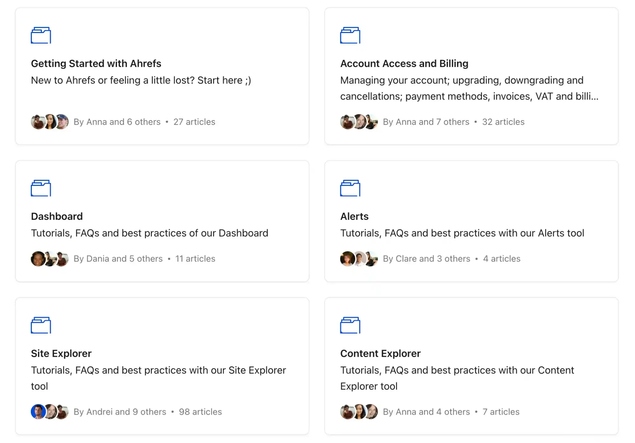Click the Getting Started with Ahrefs folder icon
Screen dimensions: 635x443
click(x=41, y=35)
